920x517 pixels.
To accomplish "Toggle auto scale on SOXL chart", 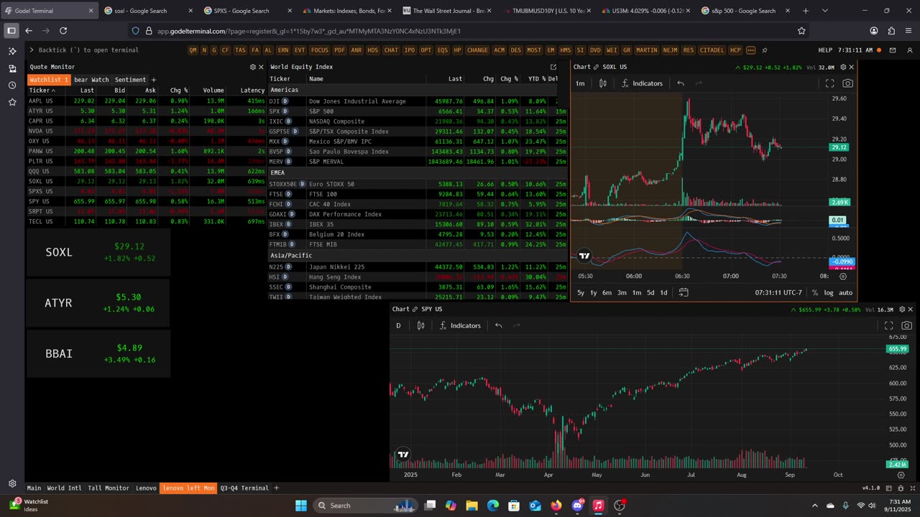I will pos(845,292).
